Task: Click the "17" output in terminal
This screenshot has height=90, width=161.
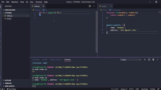Action: (33, 71)
